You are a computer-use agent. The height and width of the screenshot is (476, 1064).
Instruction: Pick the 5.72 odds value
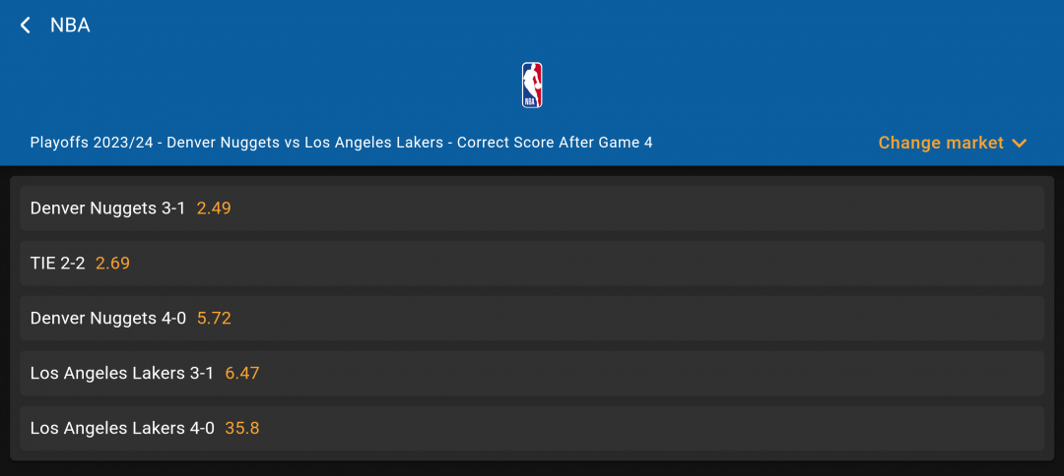pyautogui.click(x=214, y=318)
